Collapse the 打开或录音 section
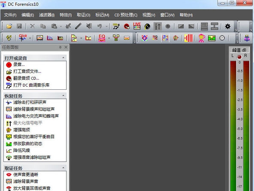Viewport: 254px width, 191px height. [63, 58]
